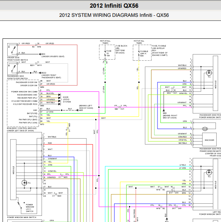Select the "PASSENGER SIDE FRONT DOOR SWITCH" label

18,77
